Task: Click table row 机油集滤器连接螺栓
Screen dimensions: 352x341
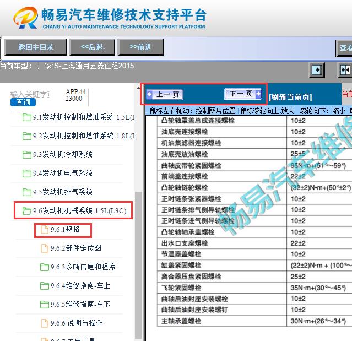Action: tap(254, 143)
